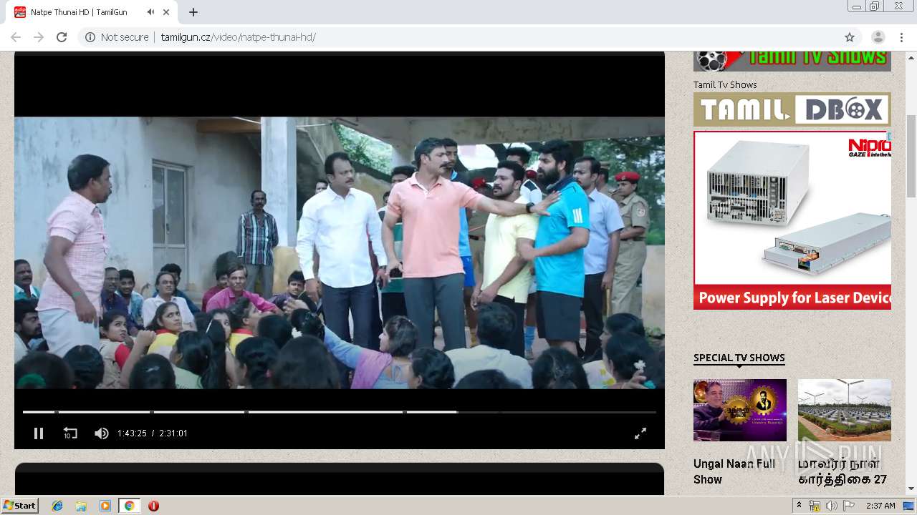Viewport: 917px width, 515px height.
Task: Click the SPECIAL TV SHOWS heading
Action: pos(739,358)
